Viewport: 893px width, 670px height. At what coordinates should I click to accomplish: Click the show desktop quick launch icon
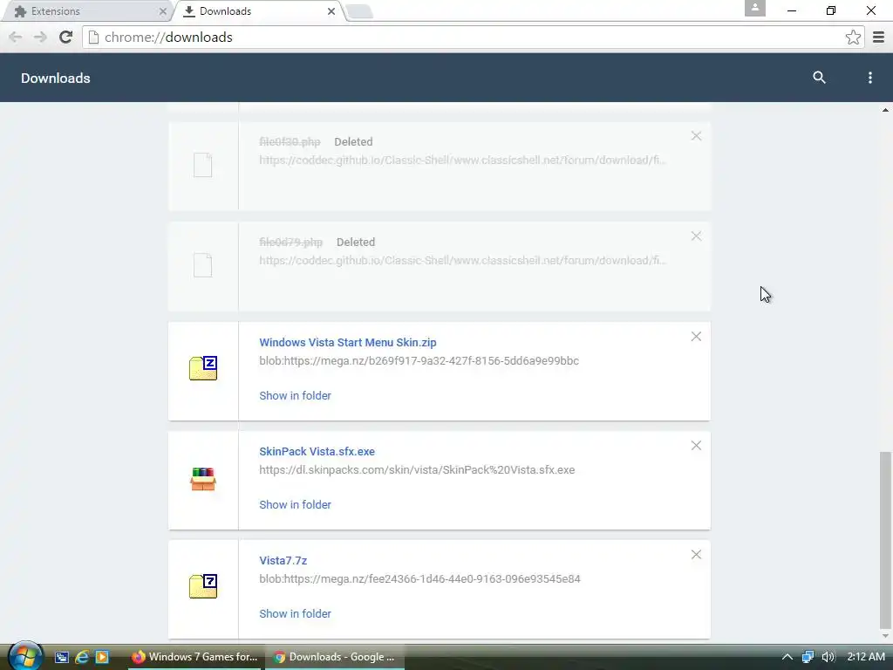coord(62,657)
